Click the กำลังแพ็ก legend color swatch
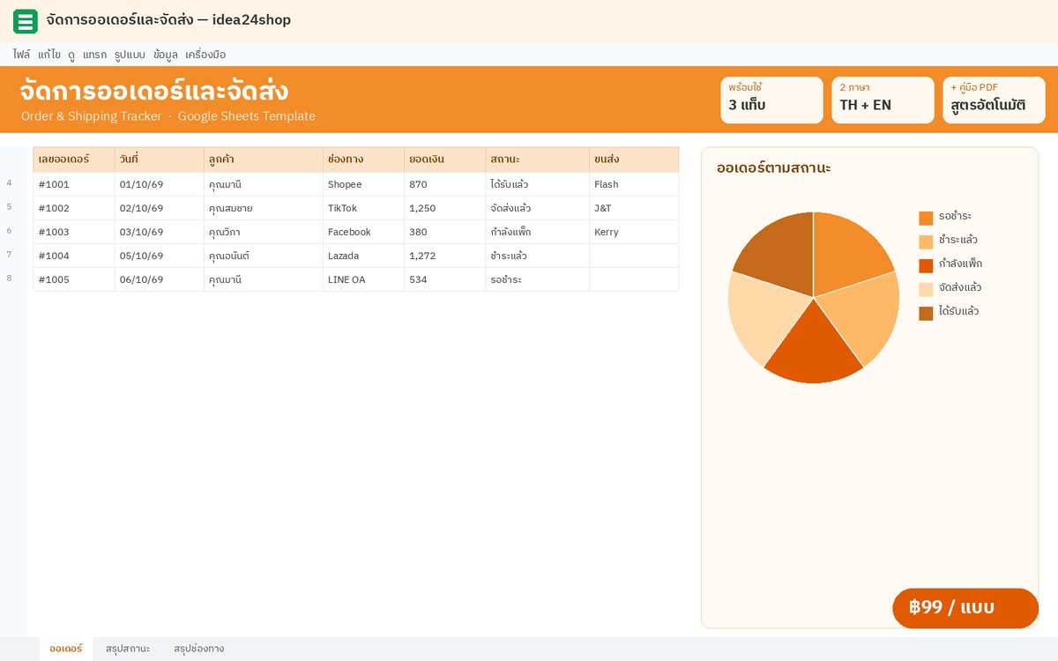The image size is (1058, 661). (926, 265)
